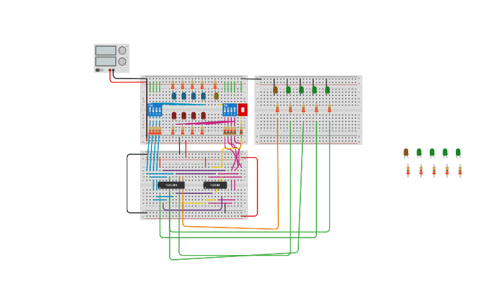Select the upper knob on power supply
Viewport: 486px width, 304px height.
coord(122,50)
